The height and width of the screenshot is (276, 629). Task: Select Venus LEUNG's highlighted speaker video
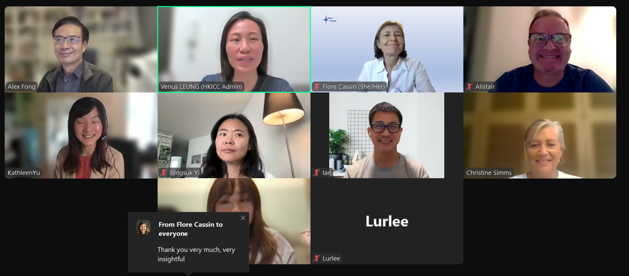[x=234, y=49]
